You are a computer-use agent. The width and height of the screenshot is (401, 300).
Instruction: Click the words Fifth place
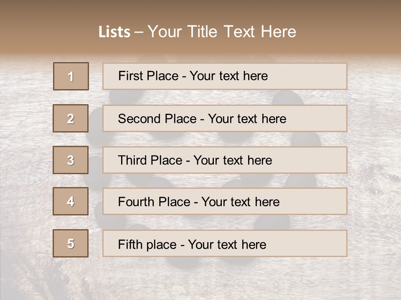click(x=147, y=245)
